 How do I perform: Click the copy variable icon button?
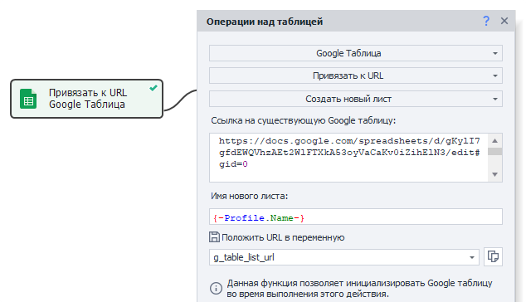point(493,257)
